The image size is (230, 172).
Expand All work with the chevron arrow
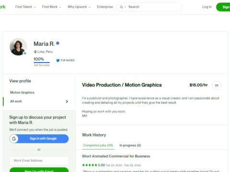pyautogui.click(x=67, y=101)
